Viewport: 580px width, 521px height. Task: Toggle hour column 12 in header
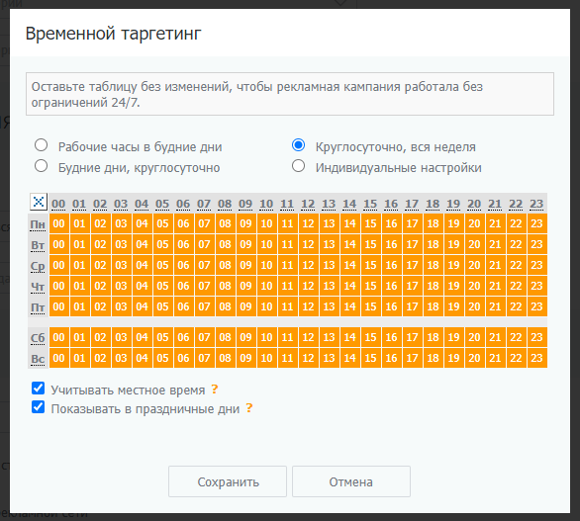(308, 204)
